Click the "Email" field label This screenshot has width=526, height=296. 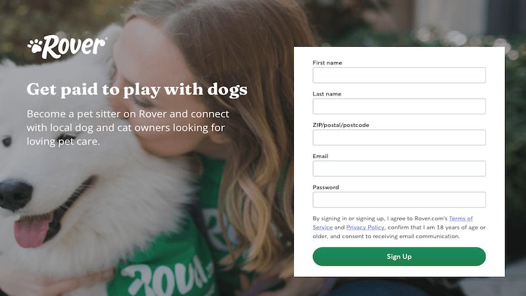click(320, 156)
